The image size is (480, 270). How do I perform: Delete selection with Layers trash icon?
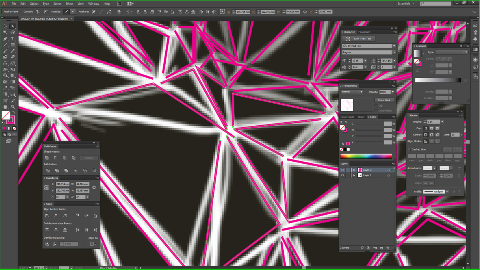tap(388, 248)
